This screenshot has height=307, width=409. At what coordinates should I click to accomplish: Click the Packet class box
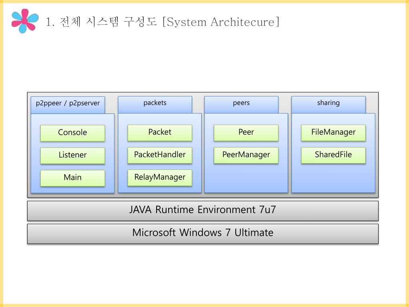click(160, 133)
